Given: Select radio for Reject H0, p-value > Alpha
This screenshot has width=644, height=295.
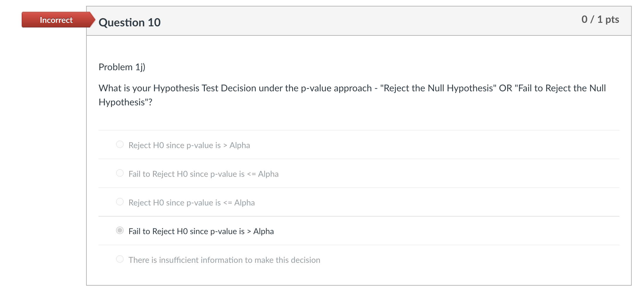Looking at the screenshot, I should point(120,144).
